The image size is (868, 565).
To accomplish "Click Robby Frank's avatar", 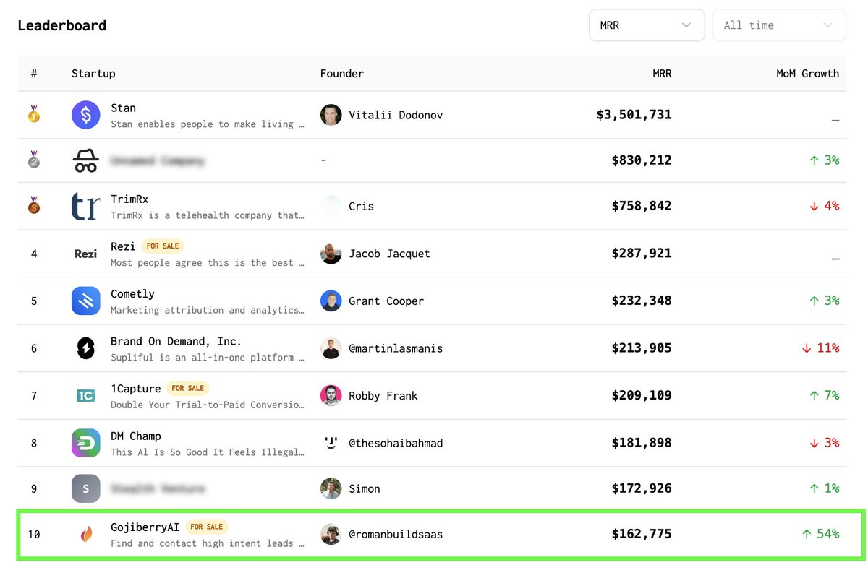I will tap(331, 395).
